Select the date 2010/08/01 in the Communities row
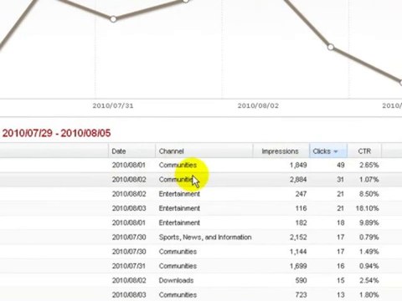Screen dimensions: 402x301 (x=129, y=165)
